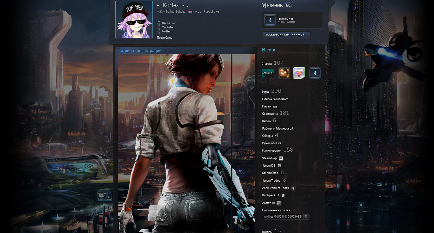Image resolution: width=434 pixels, height=233 pixels.
Task: Click the Youtube link icon
Action: coord(159,27)
